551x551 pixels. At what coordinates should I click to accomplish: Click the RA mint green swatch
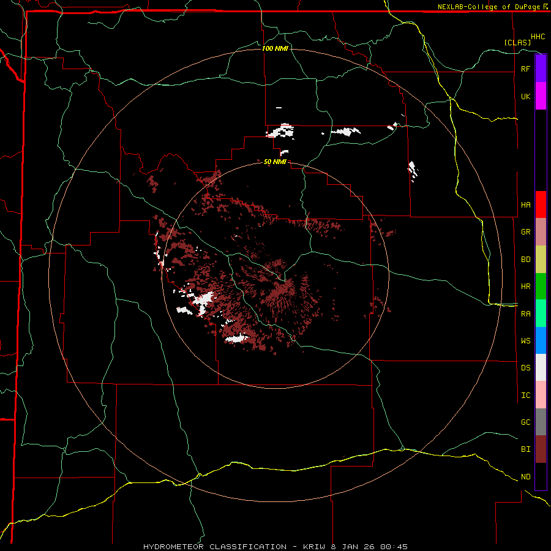541,313
